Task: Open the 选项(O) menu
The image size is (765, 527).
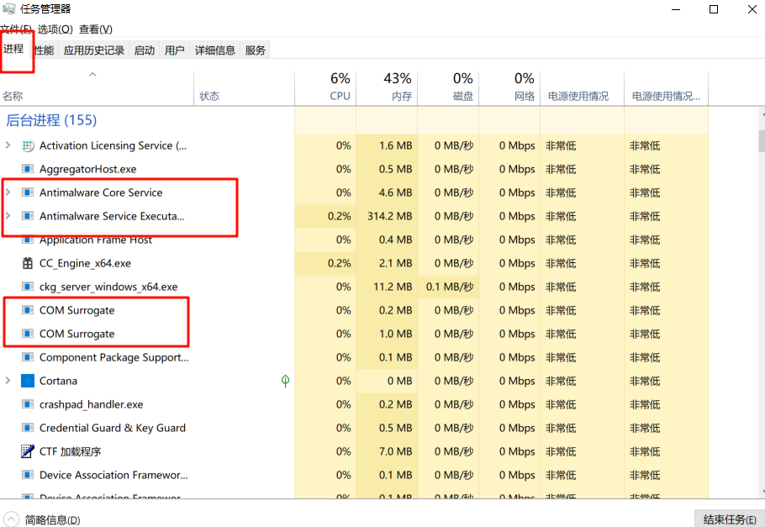Action: click(x=55, y=29)
